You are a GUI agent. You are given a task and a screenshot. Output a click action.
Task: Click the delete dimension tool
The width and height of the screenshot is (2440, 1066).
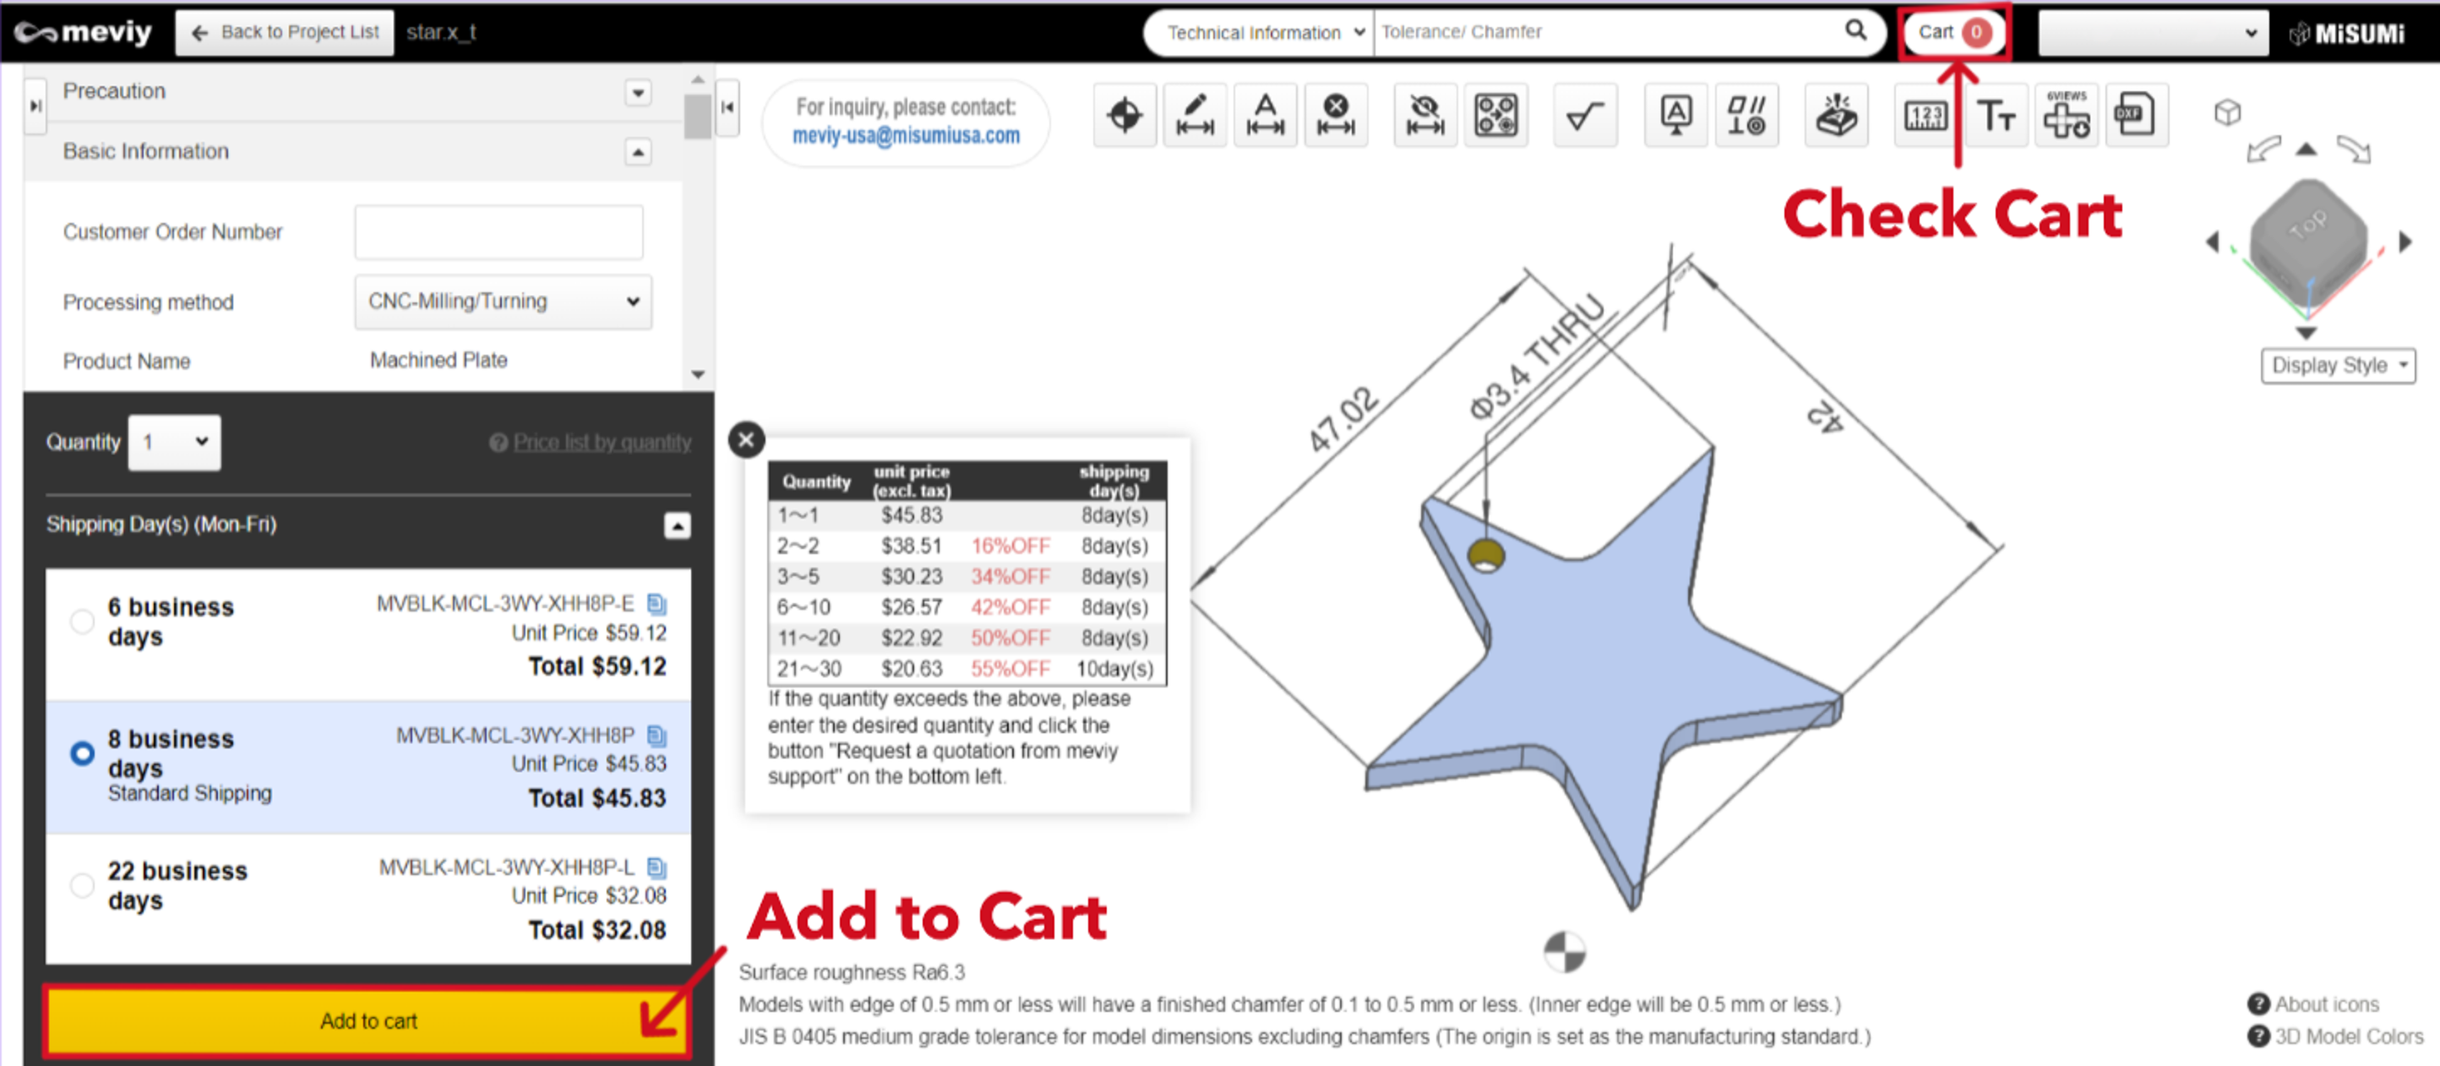(1336, 116)
